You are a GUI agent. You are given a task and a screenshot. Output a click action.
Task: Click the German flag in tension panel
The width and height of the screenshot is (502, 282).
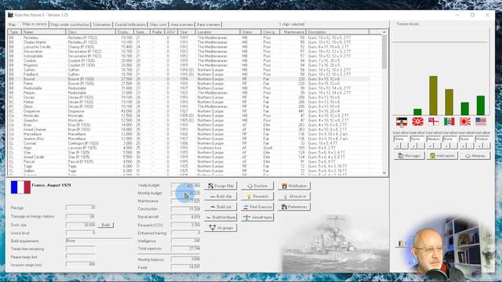tap(402, 121)
